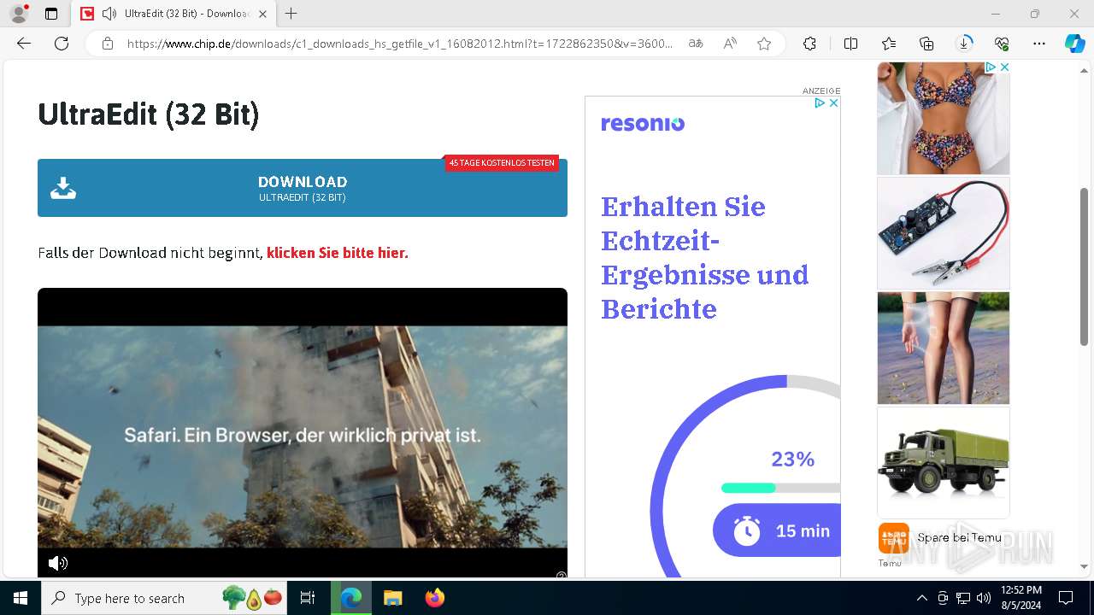
Task: Open Settings and more ellipsis menu
Action: tap(1039, 44)
